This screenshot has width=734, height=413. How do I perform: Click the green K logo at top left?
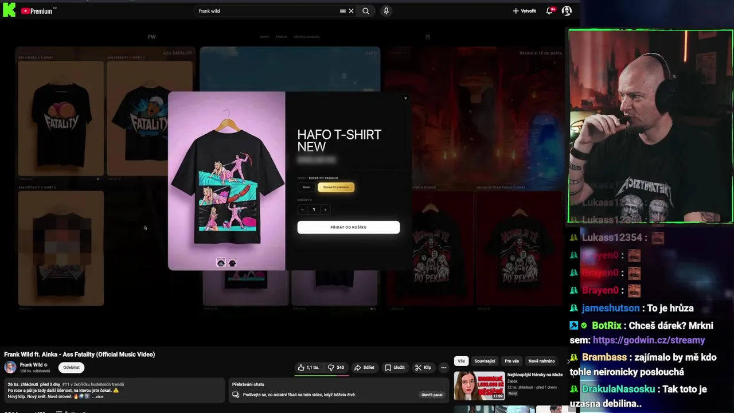pyautogui.click(x=9, y=10)
